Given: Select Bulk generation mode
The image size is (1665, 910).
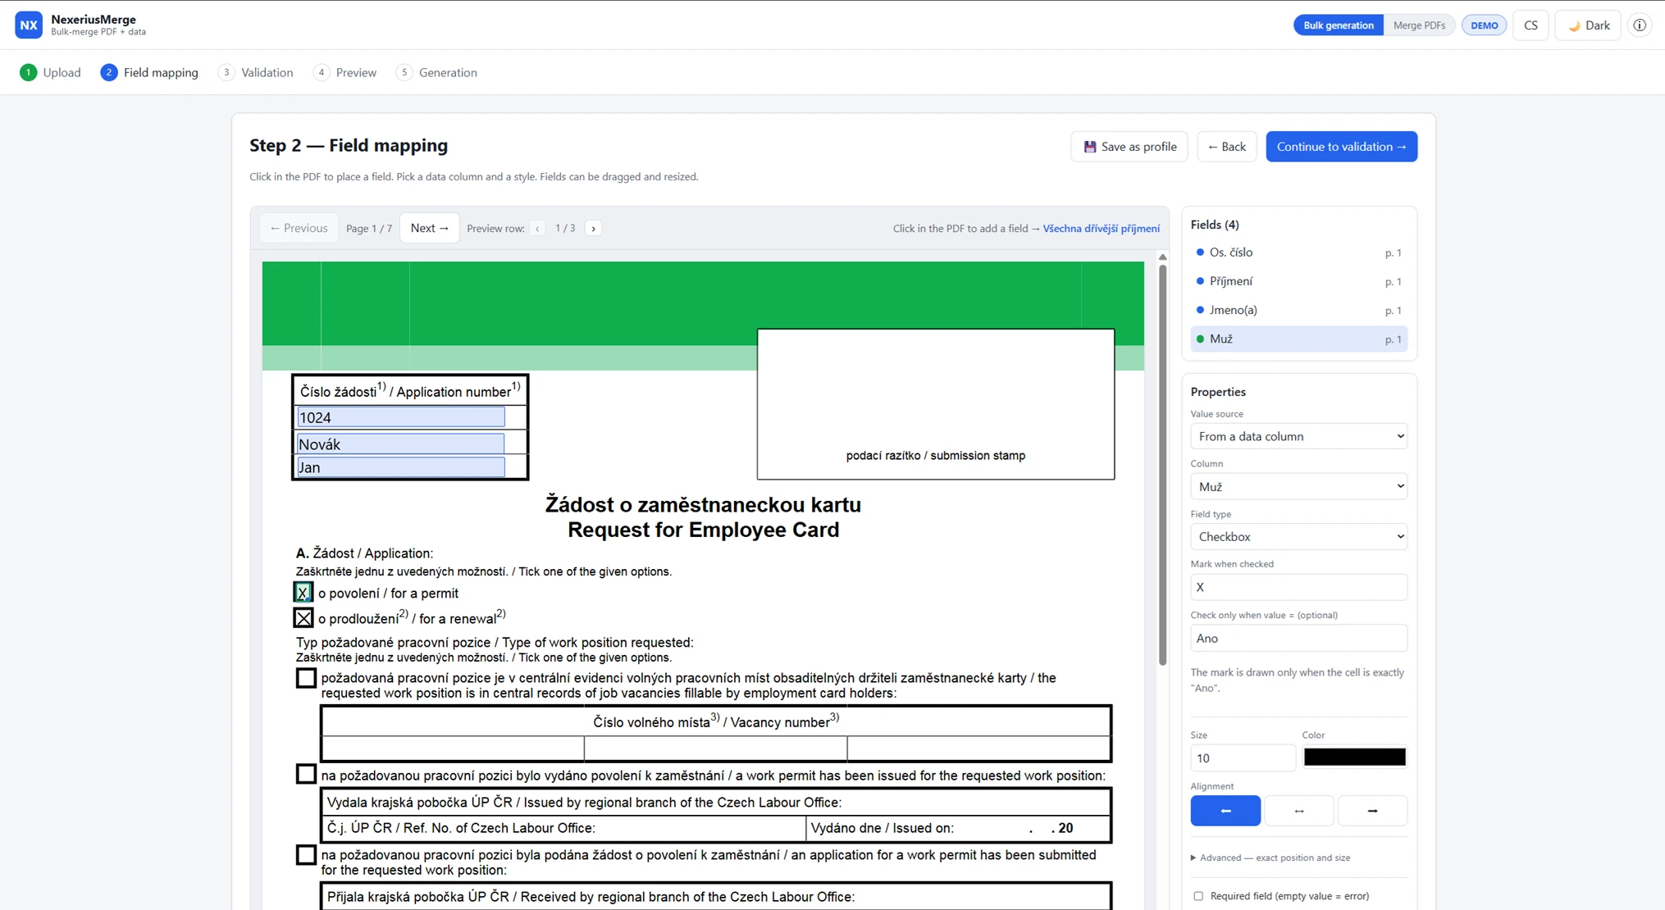Looking at the screenshot, I should point(1339,25).
